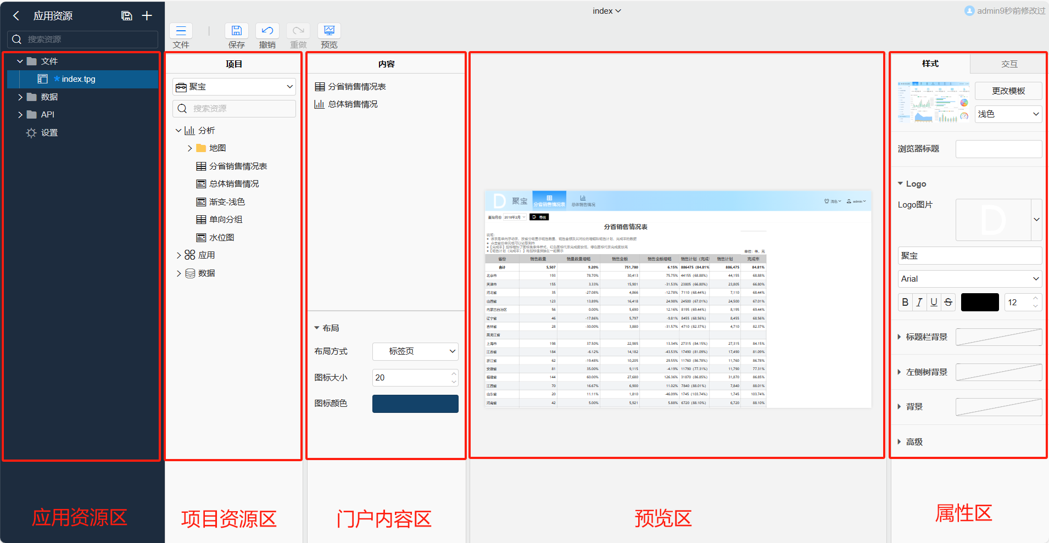Open the 布局方式 标签页 dropdown
This screenshot has height=543, width=1049.
(x=415, y=351)
